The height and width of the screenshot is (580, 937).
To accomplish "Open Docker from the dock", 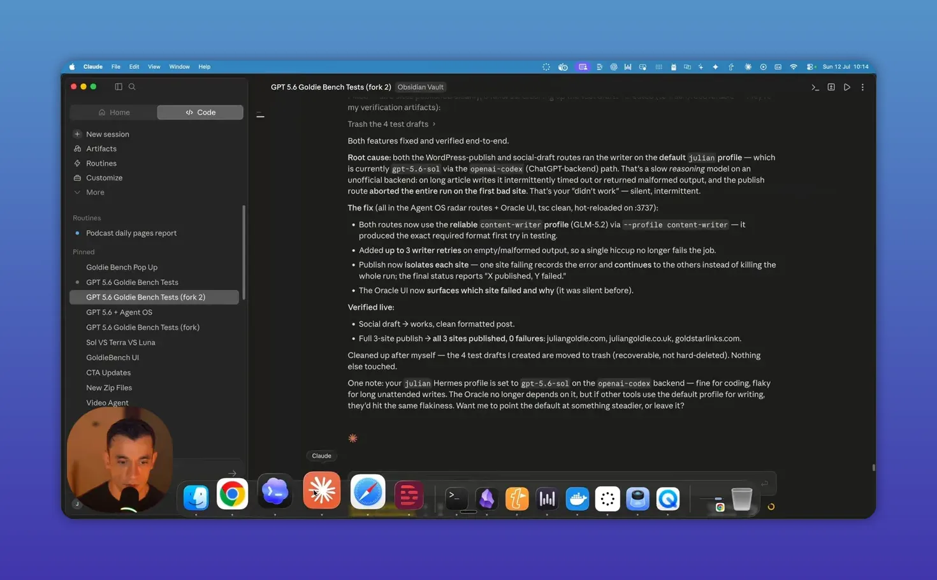I will click(577, 498).
